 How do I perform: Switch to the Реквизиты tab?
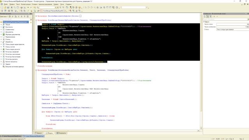(x=61, y=133)
